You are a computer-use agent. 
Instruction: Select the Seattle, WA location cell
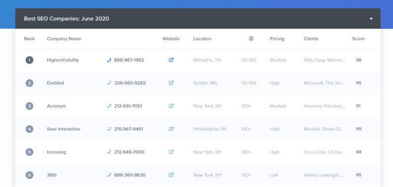click(205, 83)
